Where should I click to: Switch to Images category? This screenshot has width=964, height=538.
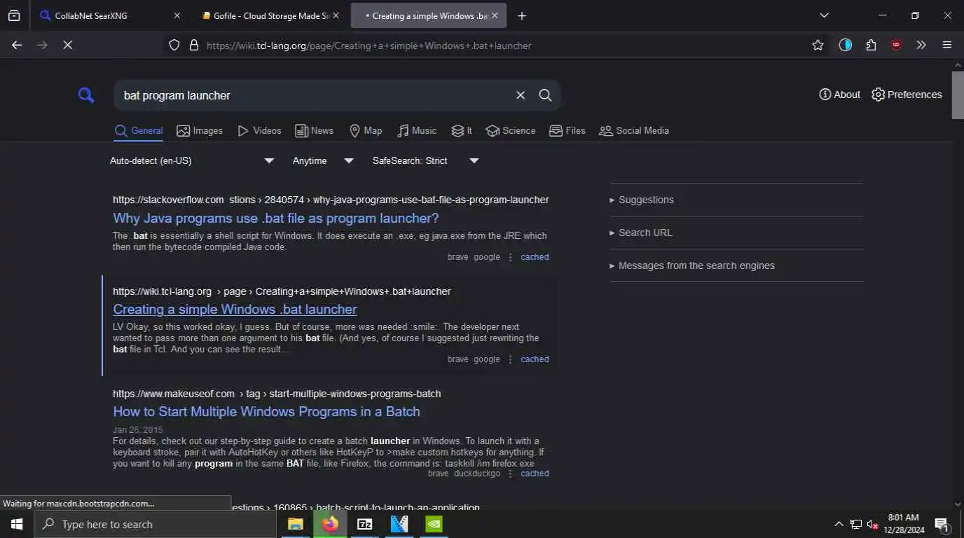(200, 131)
